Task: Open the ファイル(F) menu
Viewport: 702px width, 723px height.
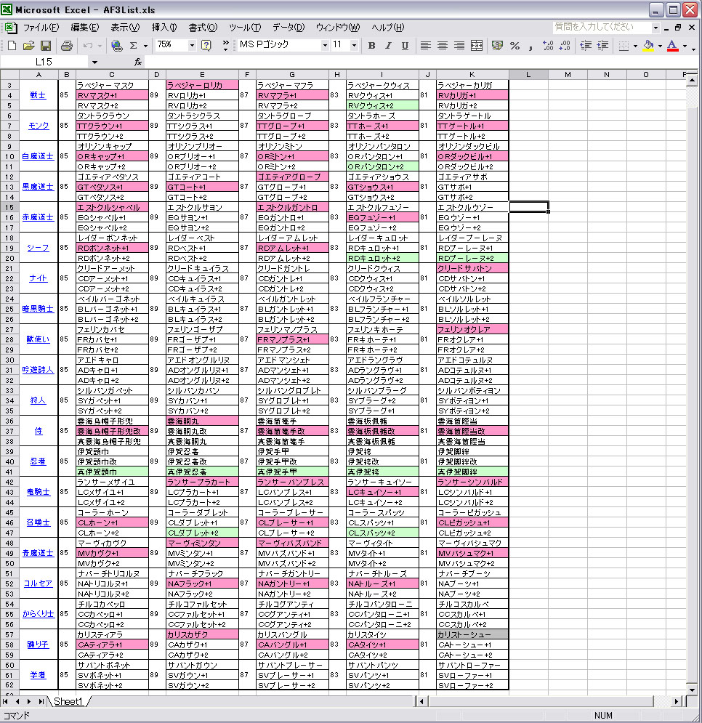Action: click(41, 27)
